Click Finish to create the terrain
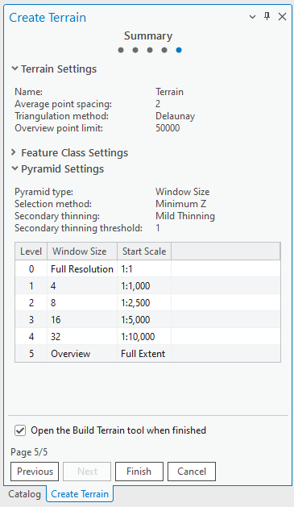Viewport: 294px width, 507px height. (139, 472)
